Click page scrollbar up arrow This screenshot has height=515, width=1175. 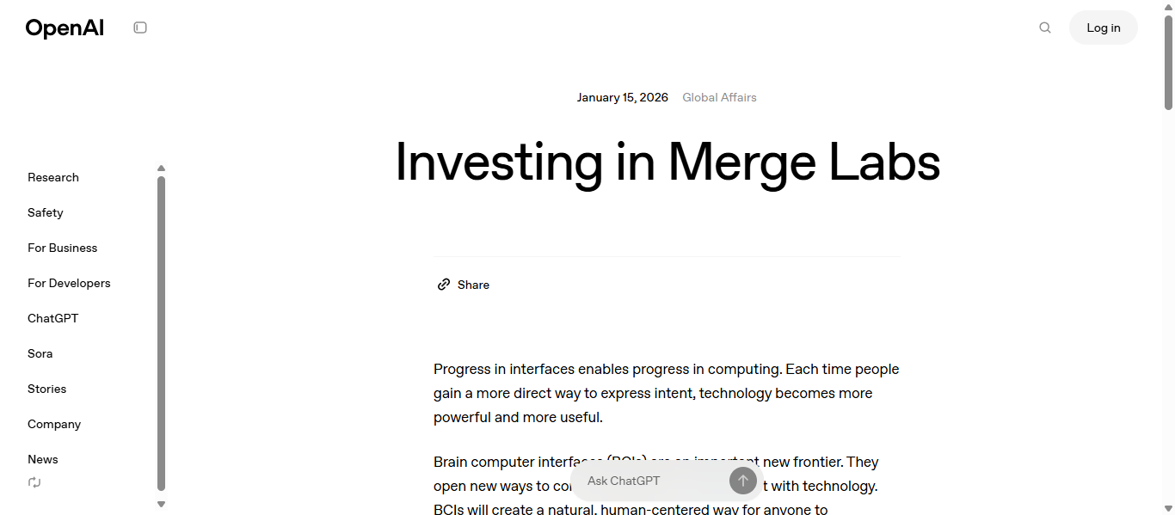pos(1168,7)
